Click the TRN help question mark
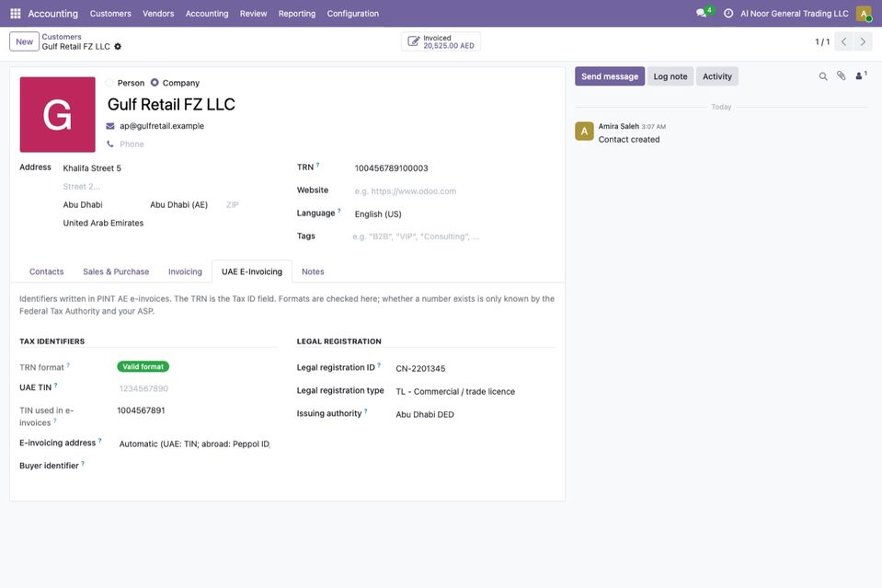The image size is (882, 588). pos(318,165)
